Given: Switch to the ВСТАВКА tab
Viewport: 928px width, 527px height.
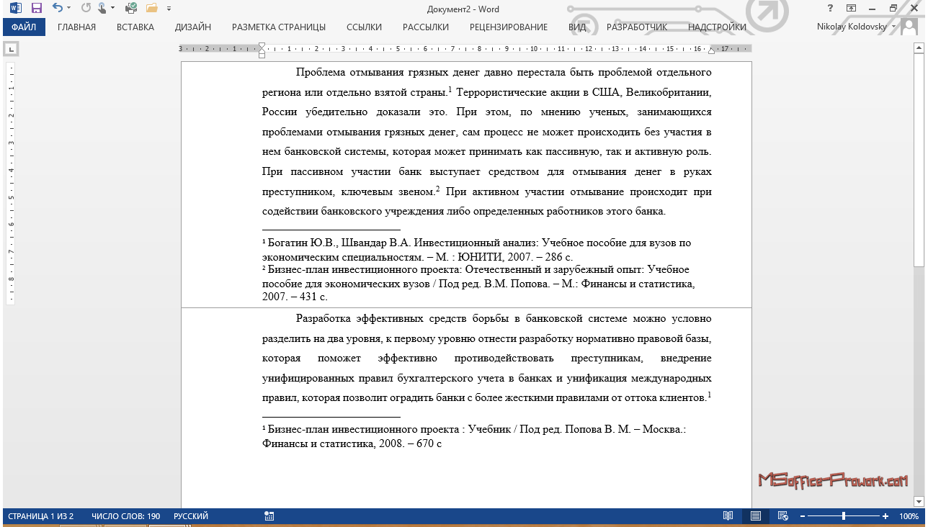Looking at the screenshot, I should tap(135, 27).
